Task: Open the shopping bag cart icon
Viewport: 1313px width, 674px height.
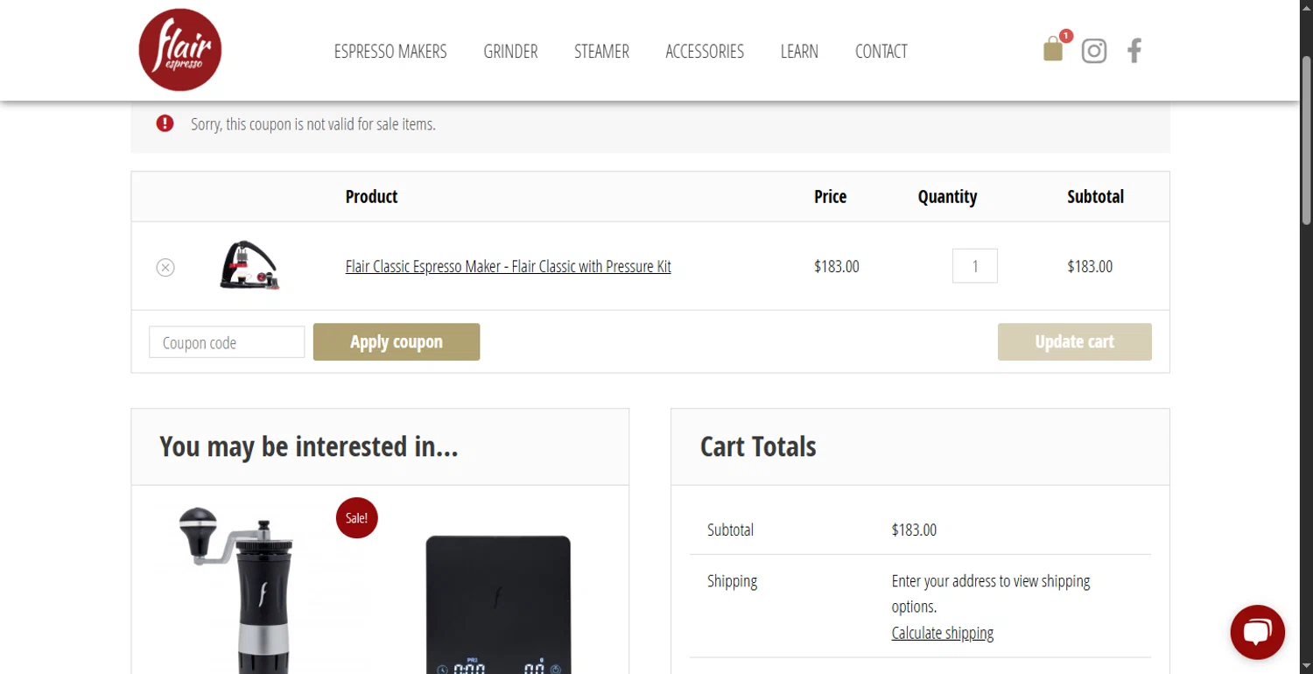Action: tap(1053, 50)
